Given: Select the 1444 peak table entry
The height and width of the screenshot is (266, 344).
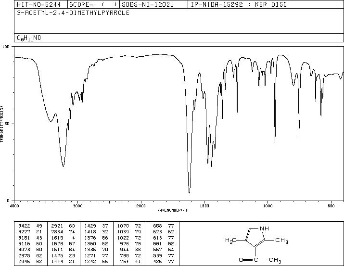Looking at the screenshot, I should pyautogui.click(x=64, y=262).
